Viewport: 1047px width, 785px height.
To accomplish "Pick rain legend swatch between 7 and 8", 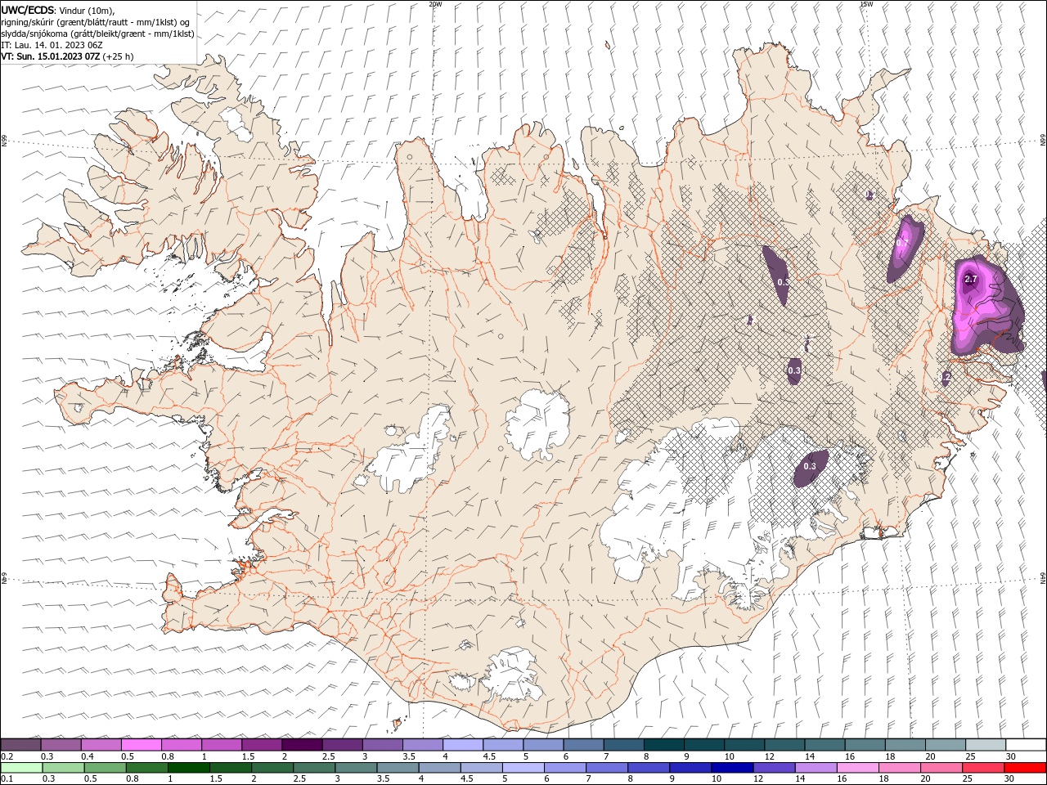I will tap(606, 768).
